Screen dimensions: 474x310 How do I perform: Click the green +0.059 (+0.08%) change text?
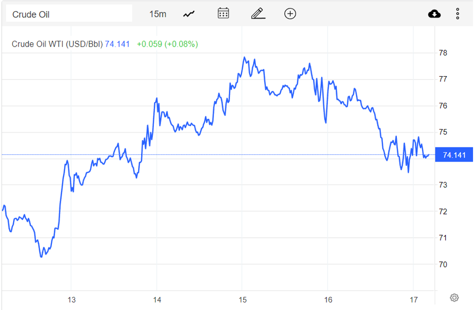(x=167, y=44)
